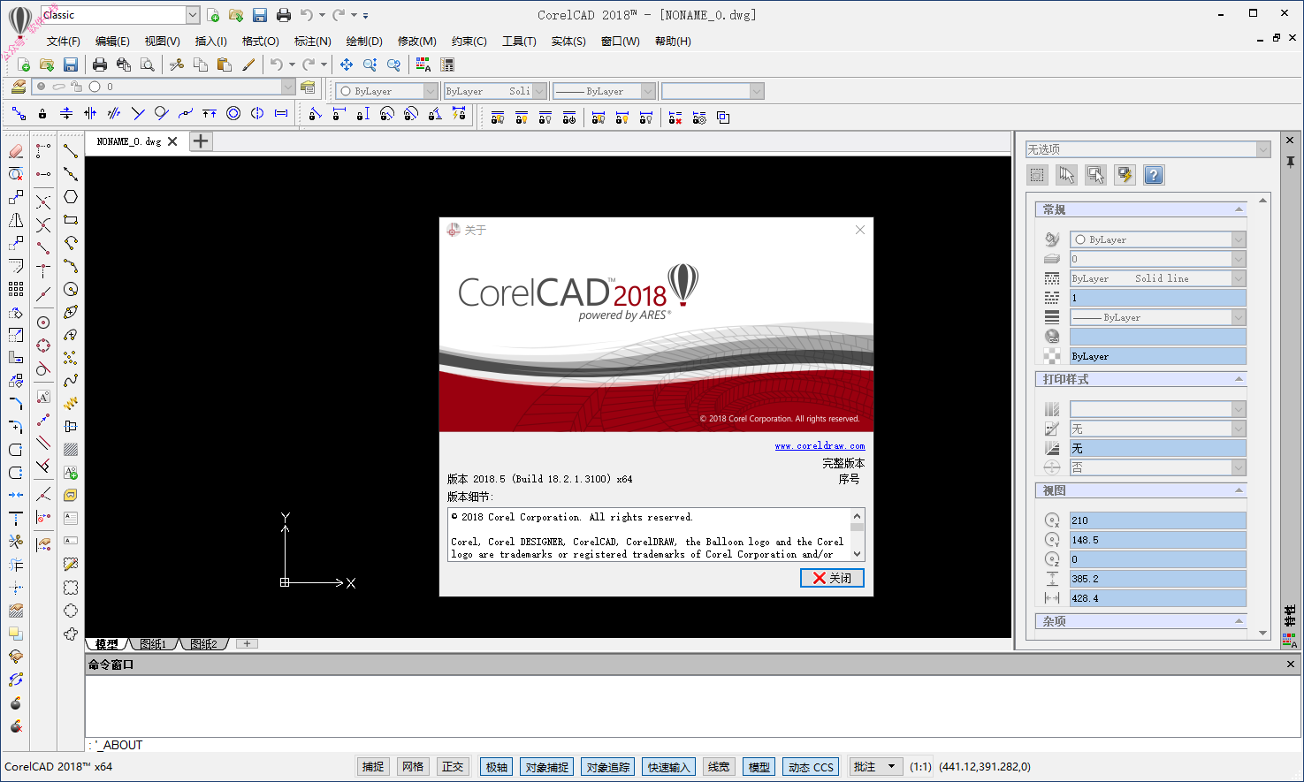Click the Save disk icon in the standard toolbar
Viewport: 1304px width, 782px height.
coord(71,65)
